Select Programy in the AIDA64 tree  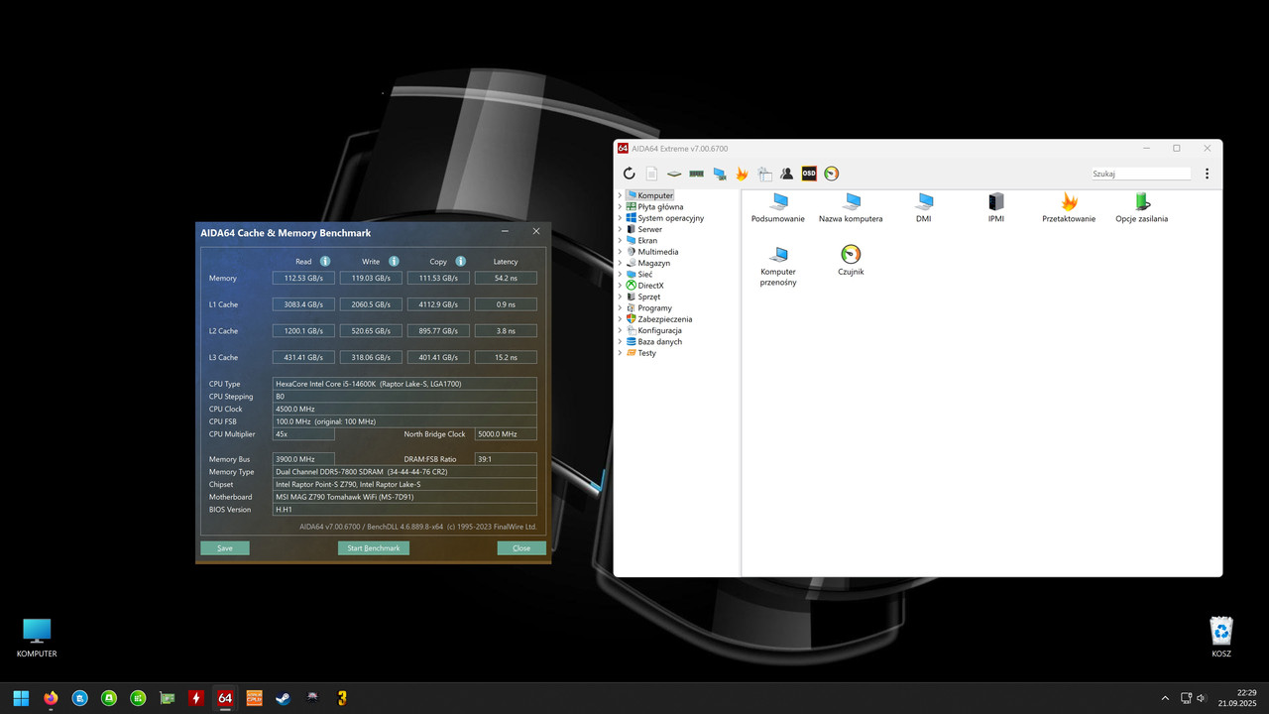click(654, 308)
